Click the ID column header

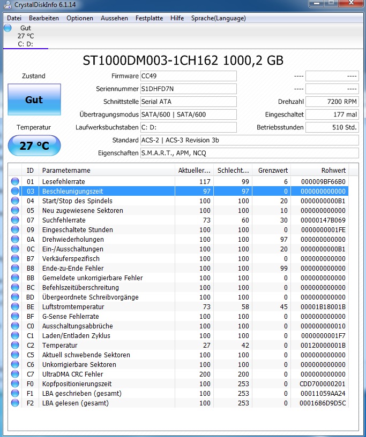[x=30, y=170]
